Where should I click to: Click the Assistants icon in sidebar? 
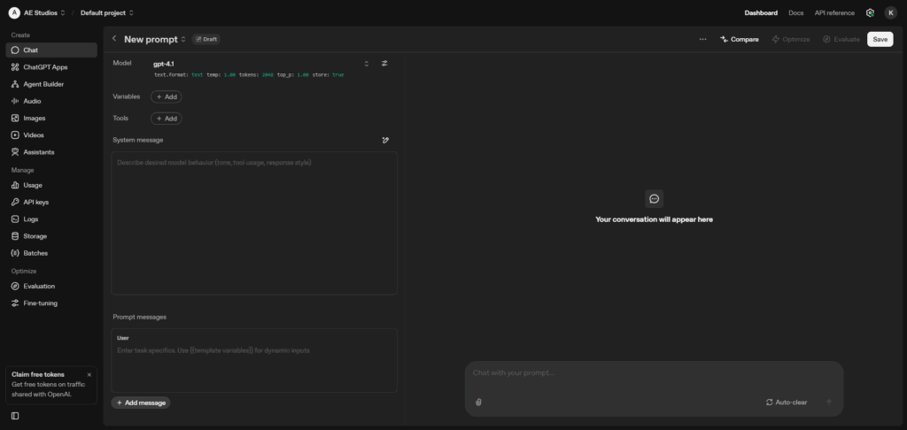point(15,152)
